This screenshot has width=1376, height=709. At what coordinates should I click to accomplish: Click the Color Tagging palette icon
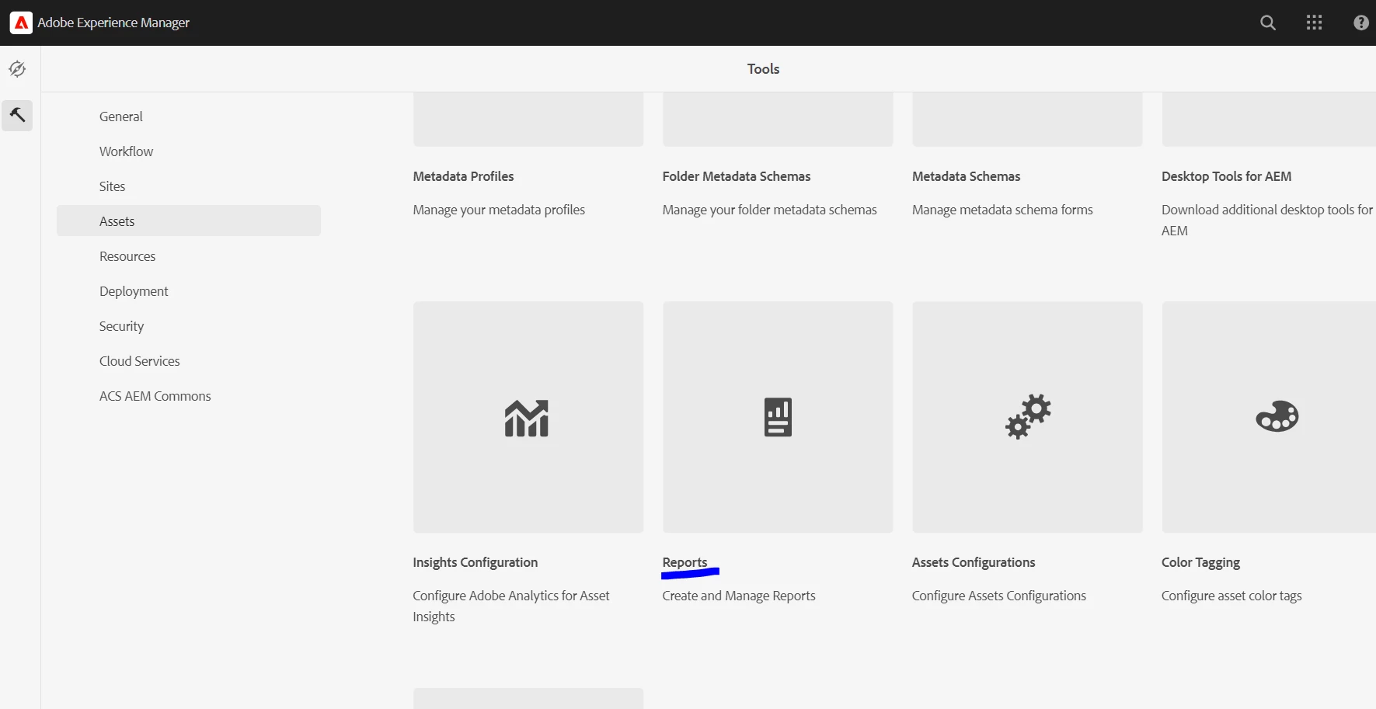coord(1277,416)
